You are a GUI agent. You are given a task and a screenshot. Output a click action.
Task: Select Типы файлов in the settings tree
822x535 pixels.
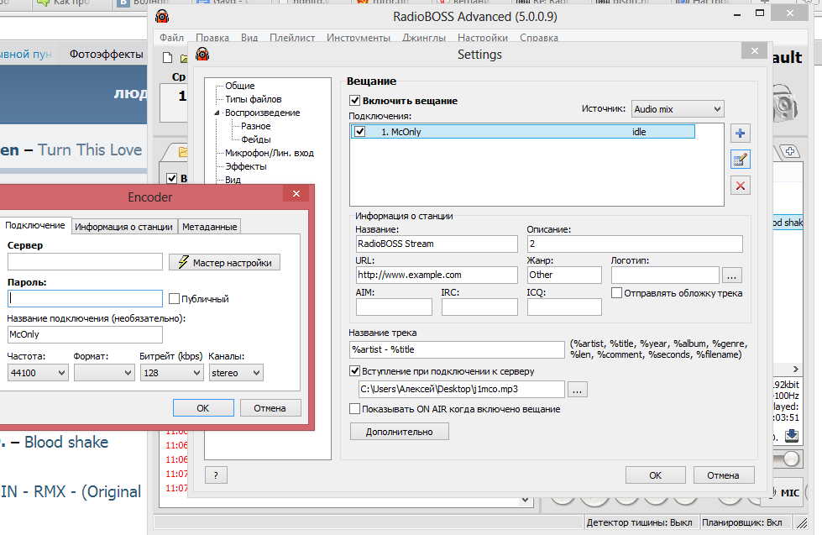[254, 99]
